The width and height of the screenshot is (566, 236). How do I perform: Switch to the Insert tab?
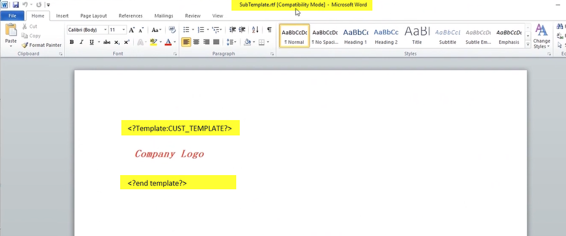pos(62,16)
